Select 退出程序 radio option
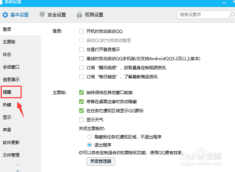Image resolution: width=235 pixels, height=172 pixels. (90, 145)
